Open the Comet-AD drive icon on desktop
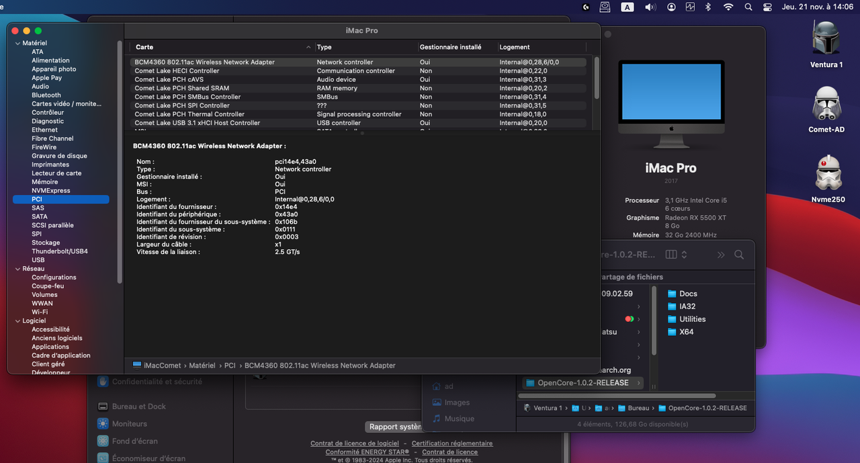Screen dimensions: 860x463 tap(826, 104)
